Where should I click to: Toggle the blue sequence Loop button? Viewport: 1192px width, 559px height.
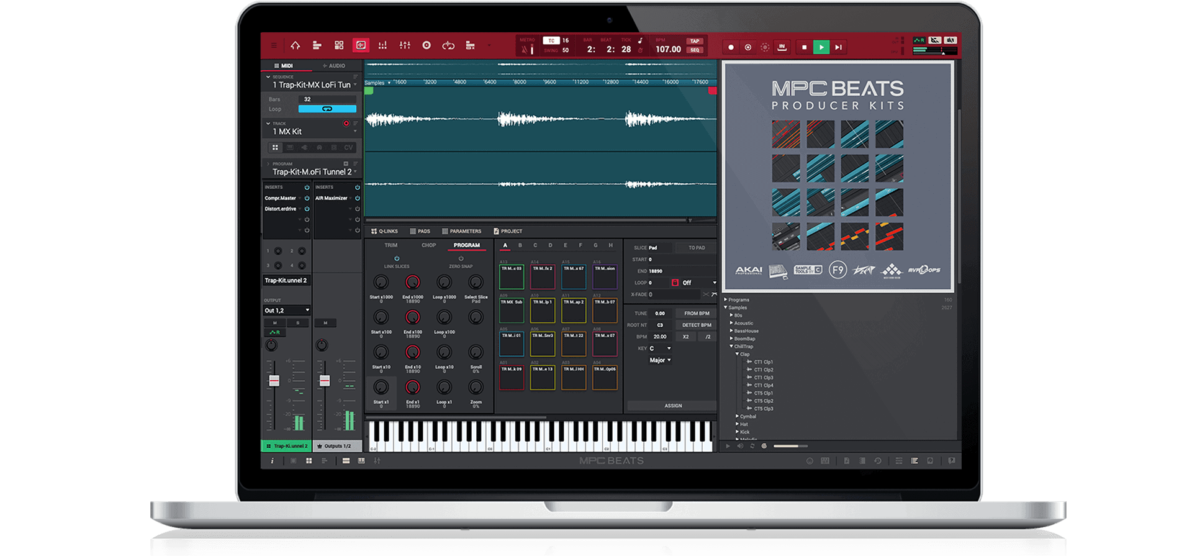327,109
